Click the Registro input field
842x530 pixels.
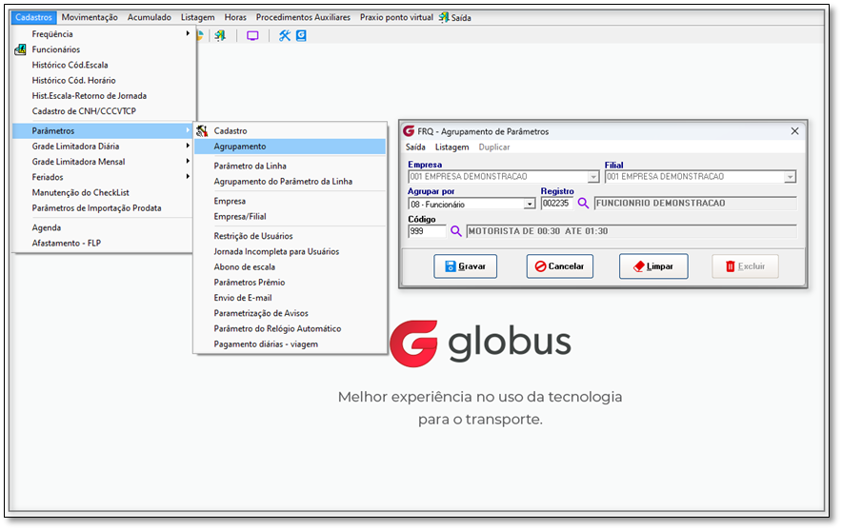(x=557, y=204)
